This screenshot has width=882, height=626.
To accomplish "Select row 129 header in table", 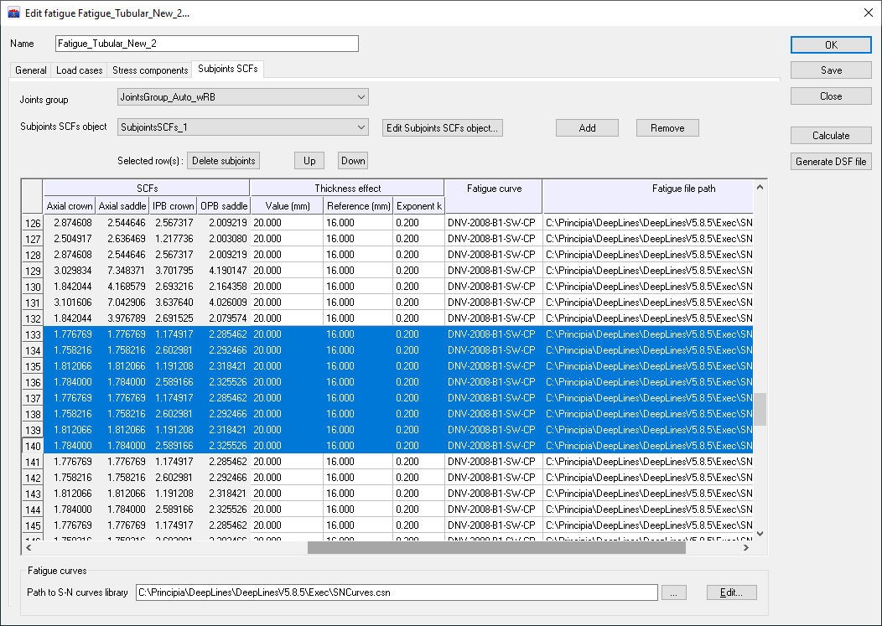I will [33, 271].
